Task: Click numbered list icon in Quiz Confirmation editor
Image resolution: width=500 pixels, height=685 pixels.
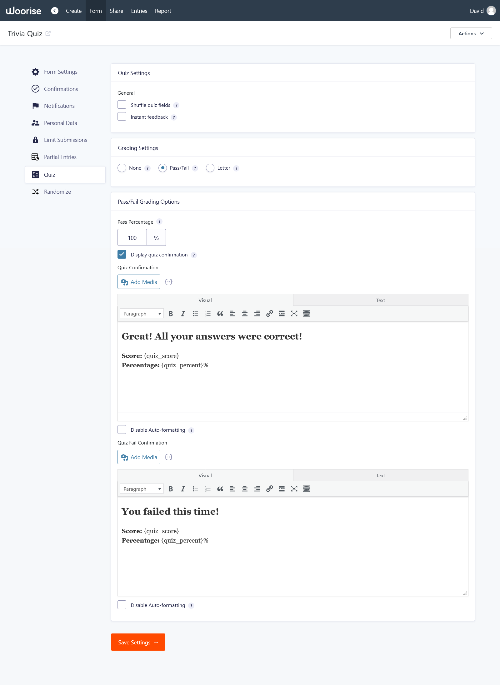Action: tap(208, 314)
